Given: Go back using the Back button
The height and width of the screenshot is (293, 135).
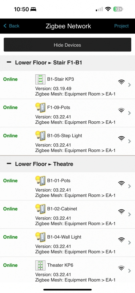Looking at the screenshot, I should [x=11, y=26].
